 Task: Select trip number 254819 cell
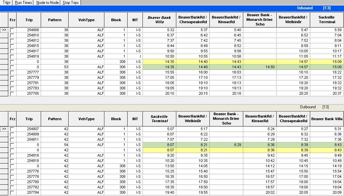29,56
